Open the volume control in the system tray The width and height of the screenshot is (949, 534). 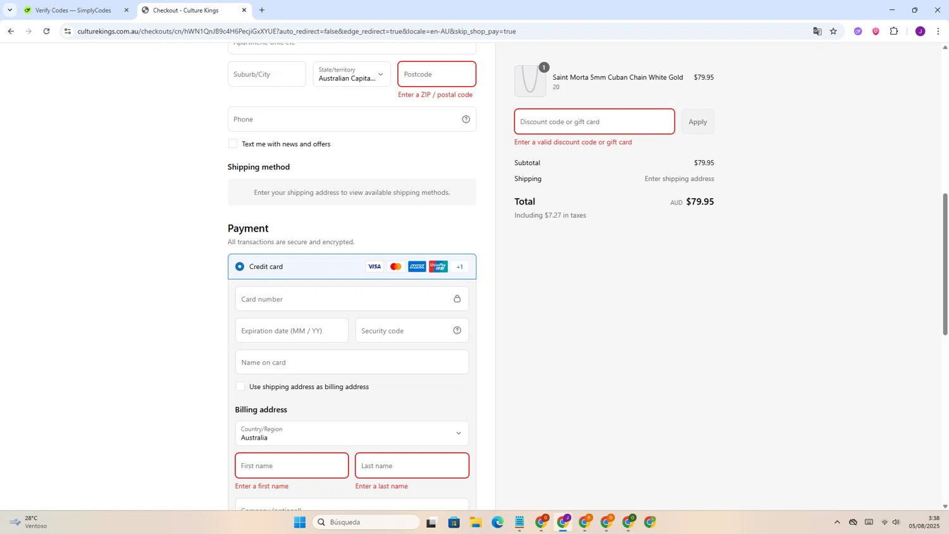coord(896,523)
